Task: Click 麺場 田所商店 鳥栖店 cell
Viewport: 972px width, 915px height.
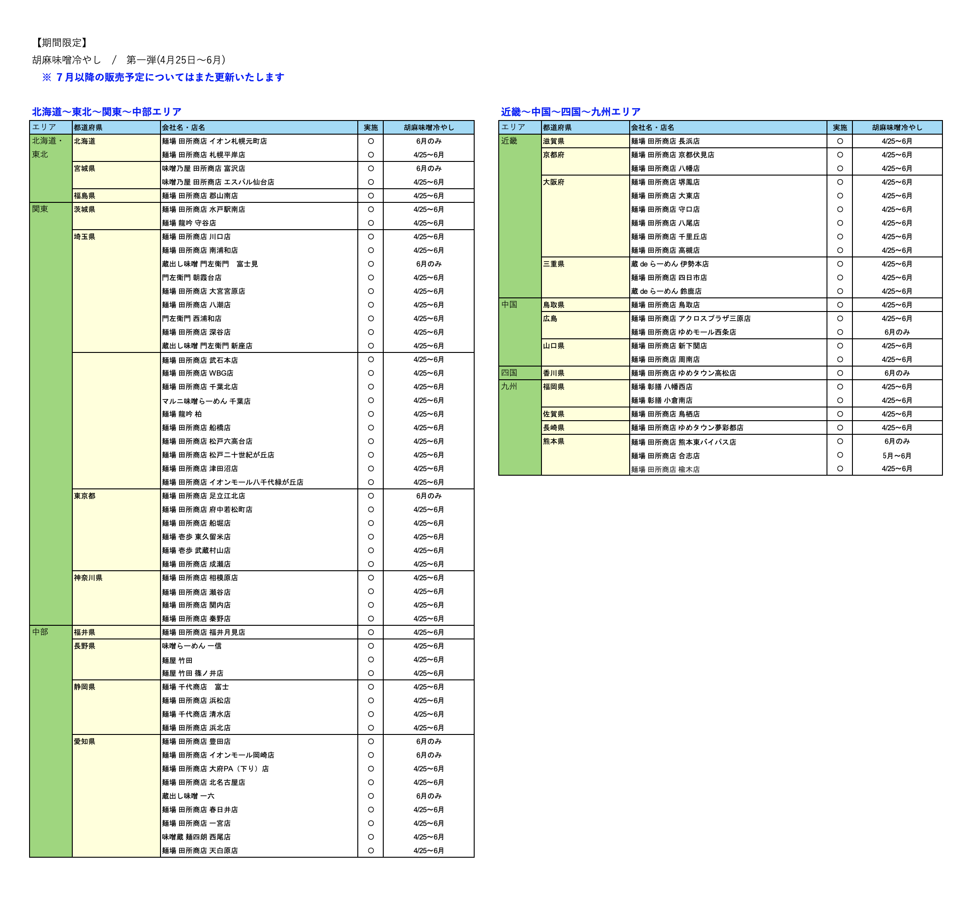Action: click(x=728, y=414)
